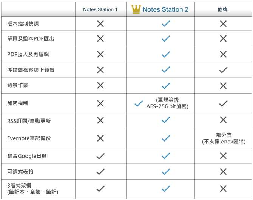Viewport: 253px width, 200px height.
Task: Click 他牌 gray checkmark in 加密機制 row
Action: 223,103
